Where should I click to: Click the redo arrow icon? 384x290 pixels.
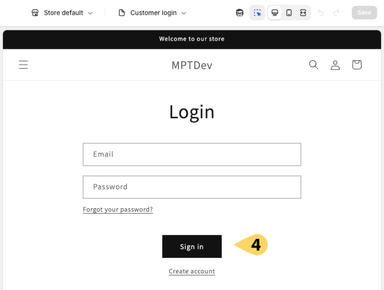click(x=336, y=13)
